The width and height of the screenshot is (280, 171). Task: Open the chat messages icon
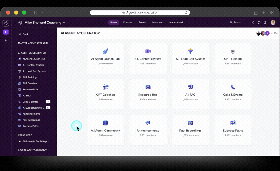pos(259,22)
